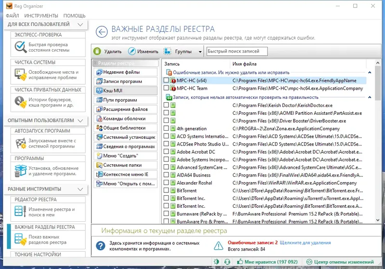Select the Advanced SystemCare ... row
Screen dimensions: 385x269
point(264,167)
